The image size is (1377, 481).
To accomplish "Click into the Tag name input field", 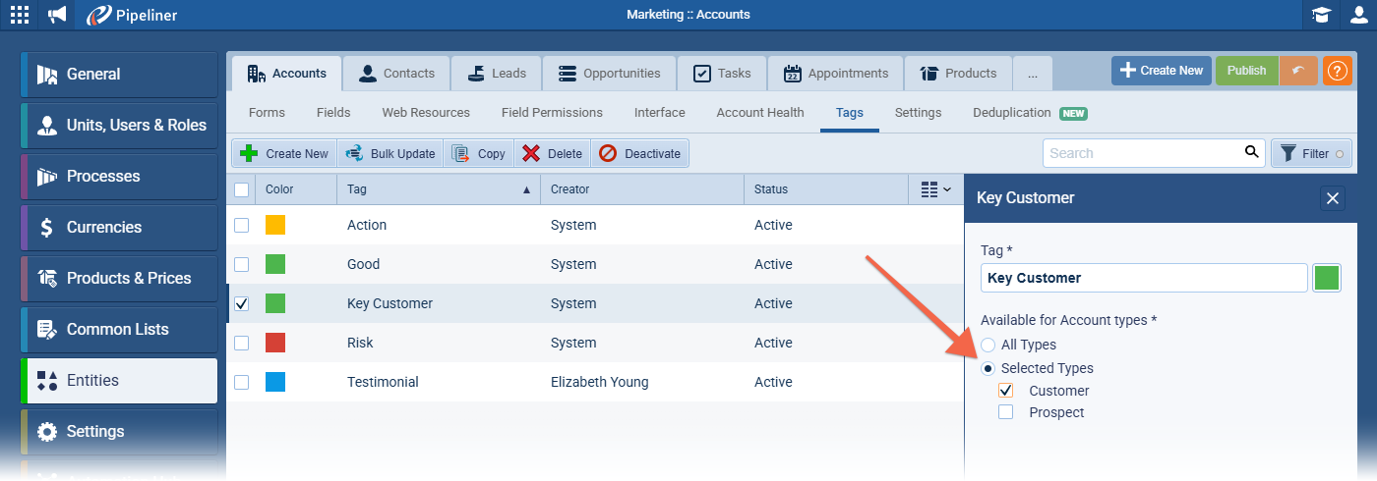I will click(x=1143, y=278).
